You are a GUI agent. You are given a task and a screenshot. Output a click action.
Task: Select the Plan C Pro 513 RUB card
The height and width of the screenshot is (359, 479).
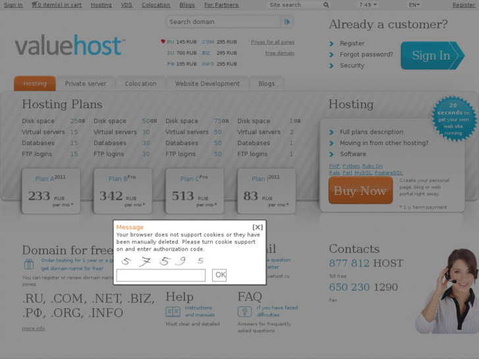[194, 191]
